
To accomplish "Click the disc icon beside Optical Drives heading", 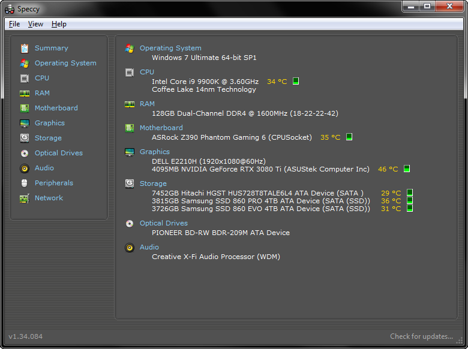I will [130, 224].
